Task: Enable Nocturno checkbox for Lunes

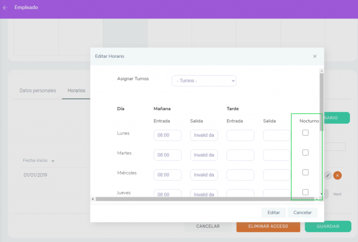Action: pyautogui.click(x=305, y=133)
